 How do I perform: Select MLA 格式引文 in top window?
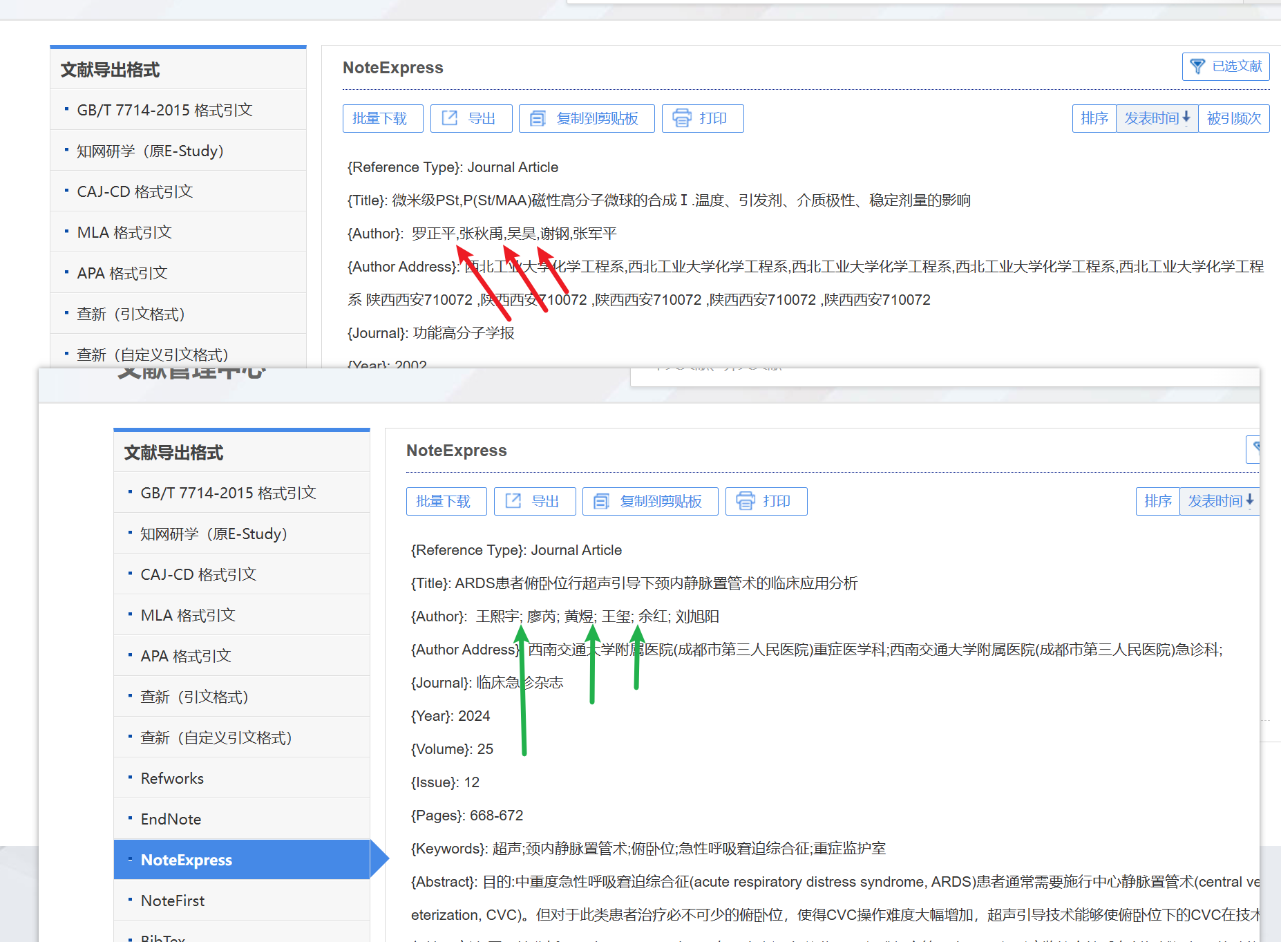(178, 232)
